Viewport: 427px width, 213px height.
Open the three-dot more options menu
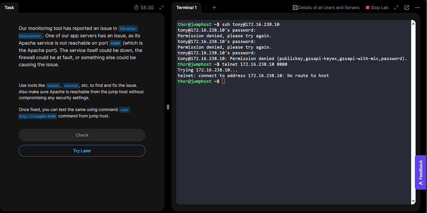tap(418, 7)
